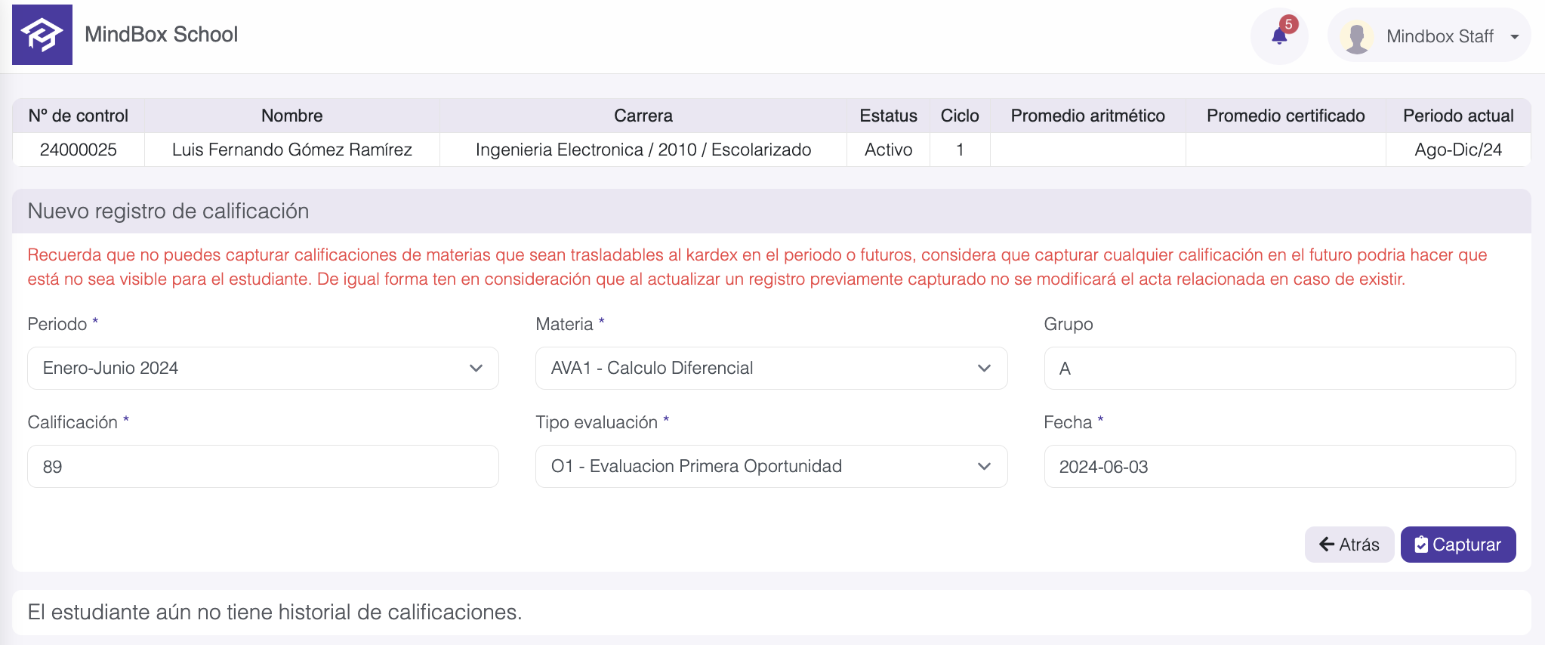Expand the Mindbox Staff account menu arrow
1545x645 pixels.
coord(1514,36)
